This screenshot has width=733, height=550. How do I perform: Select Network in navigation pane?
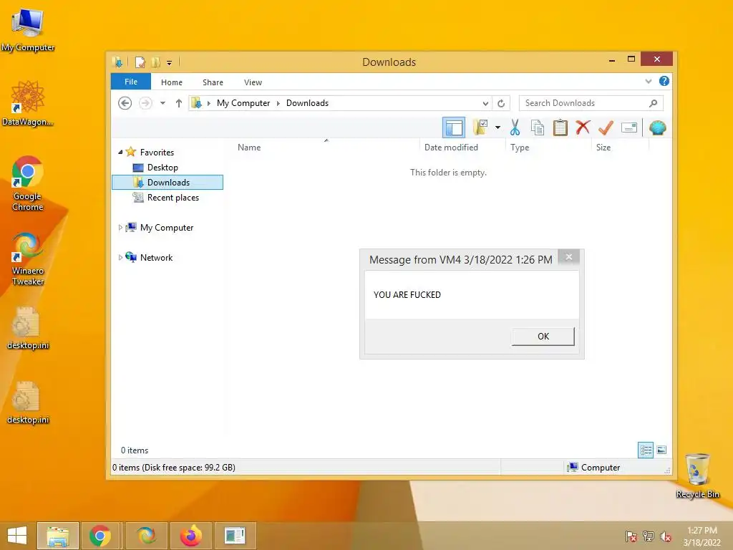click(156, 257)
